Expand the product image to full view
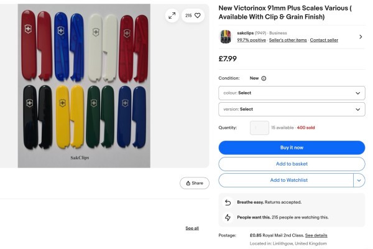The height and width of the screenshot is (249, 373). coord(172,16)
